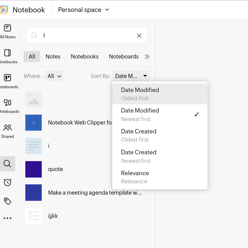Viewport: 248px width, 248px height.
Task: Open the Notebooks sidebar icon
Action: tap(8, 56)
